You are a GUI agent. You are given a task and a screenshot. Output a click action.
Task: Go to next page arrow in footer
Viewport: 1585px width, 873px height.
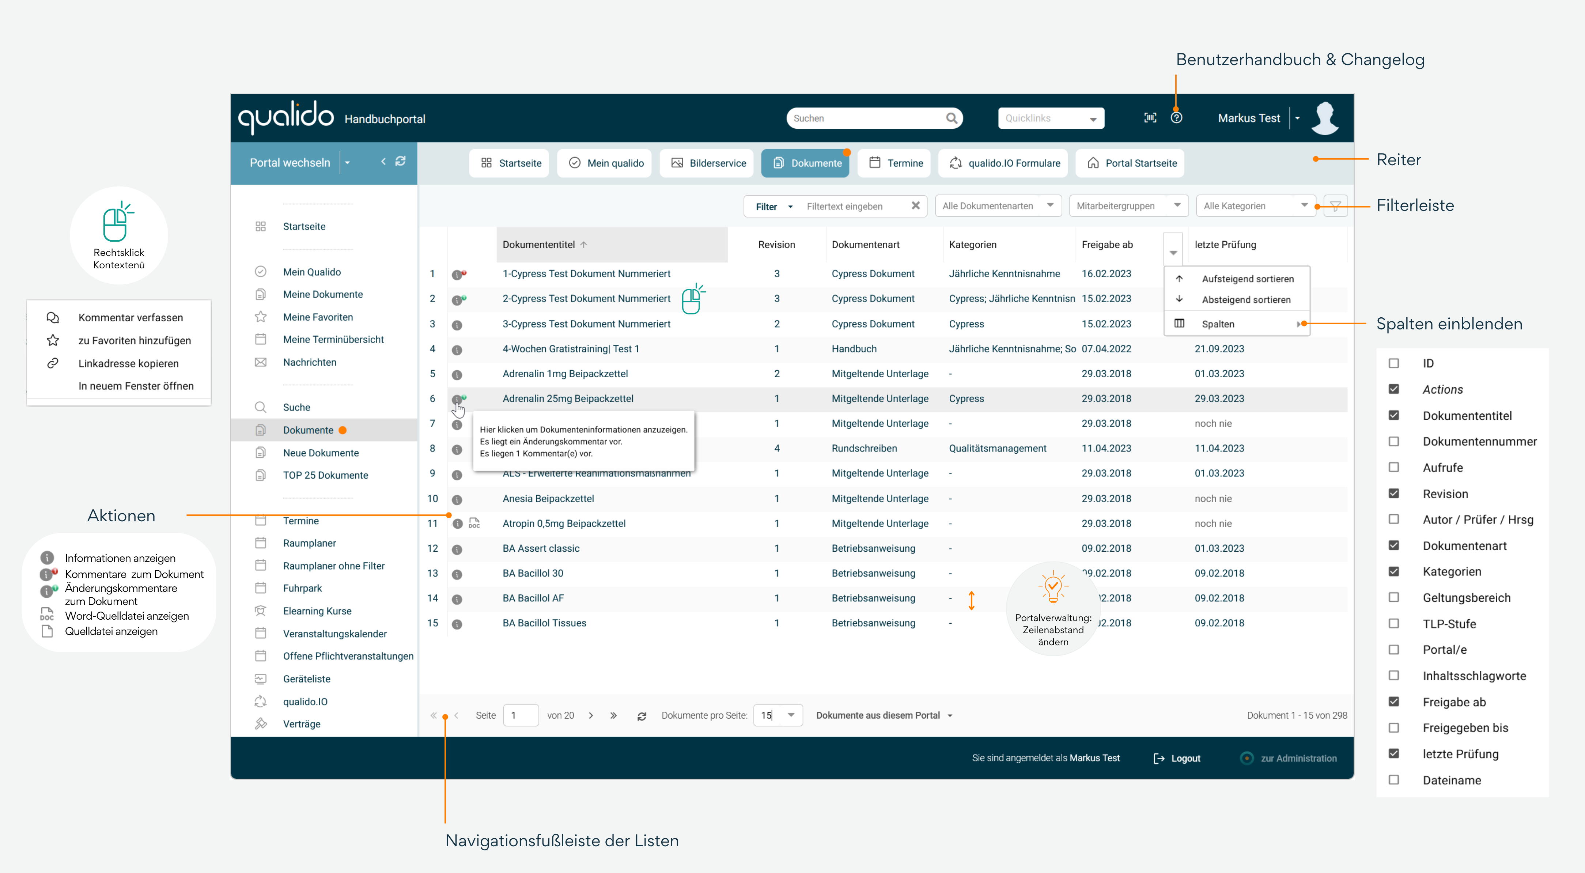(591, 715)
